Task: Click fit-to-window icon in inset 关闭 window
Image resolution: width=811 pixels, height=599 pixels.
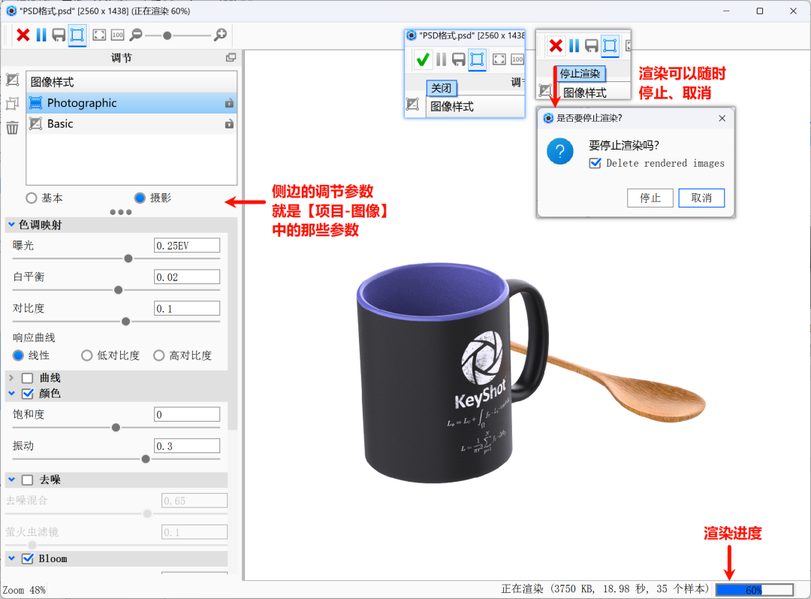Action: pyautogui.click(x=499, y=59)
